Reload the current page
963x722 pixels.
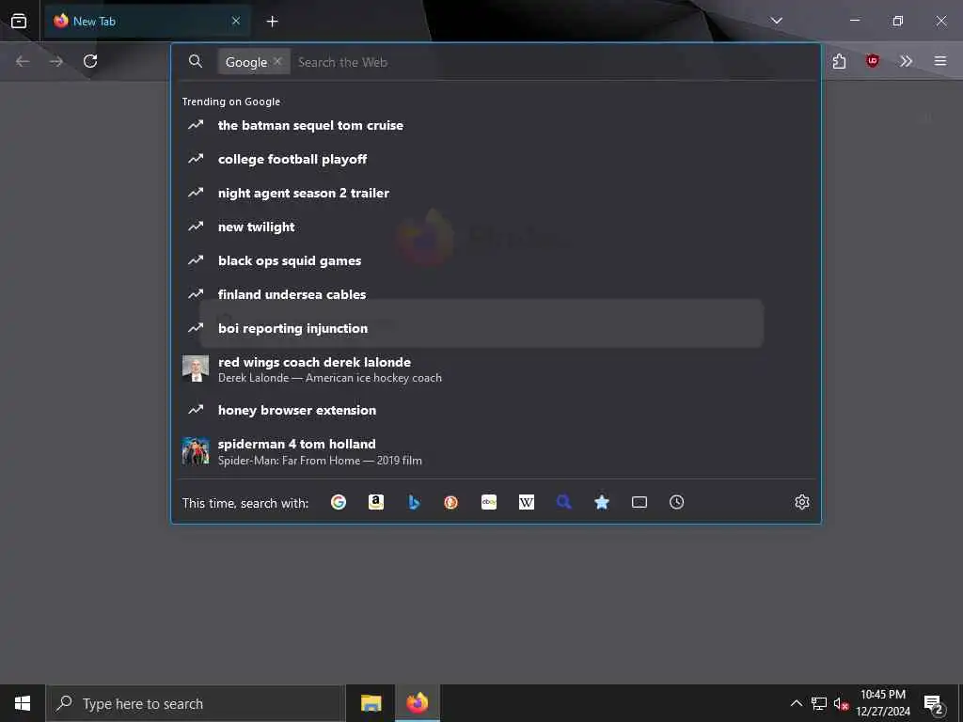click(90, 61)
